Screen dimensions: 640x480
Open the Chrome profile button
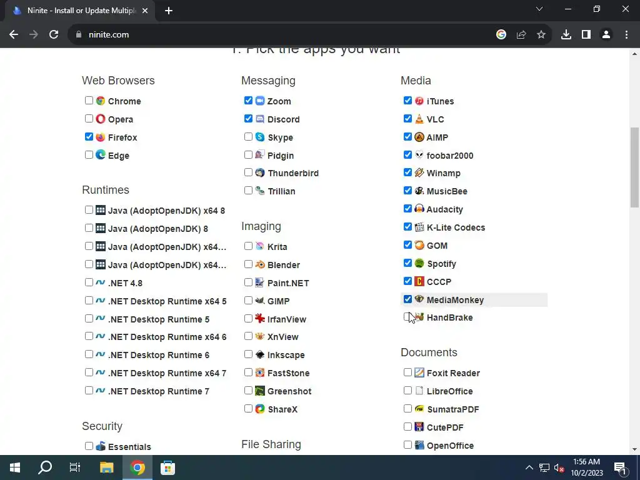tap(606, 35)
